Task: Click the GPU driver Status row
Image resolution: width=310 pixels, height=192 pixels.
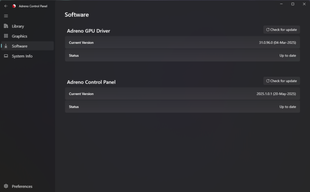Action: [182, 55]
